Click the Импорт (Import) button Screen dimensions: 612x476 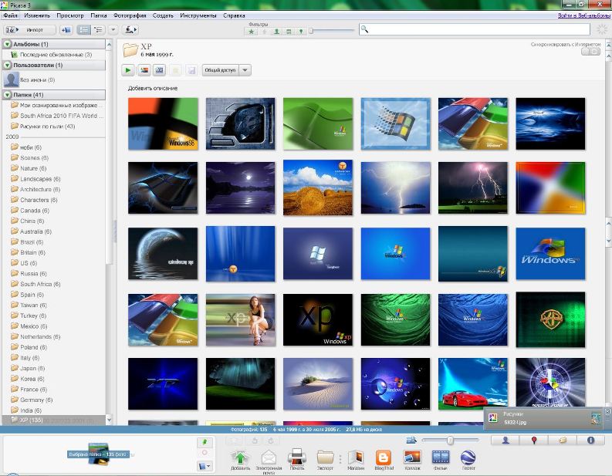29,30
